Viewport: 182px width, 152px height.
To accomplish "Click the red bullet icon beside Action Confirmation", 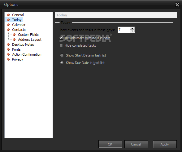I will 8,54.
